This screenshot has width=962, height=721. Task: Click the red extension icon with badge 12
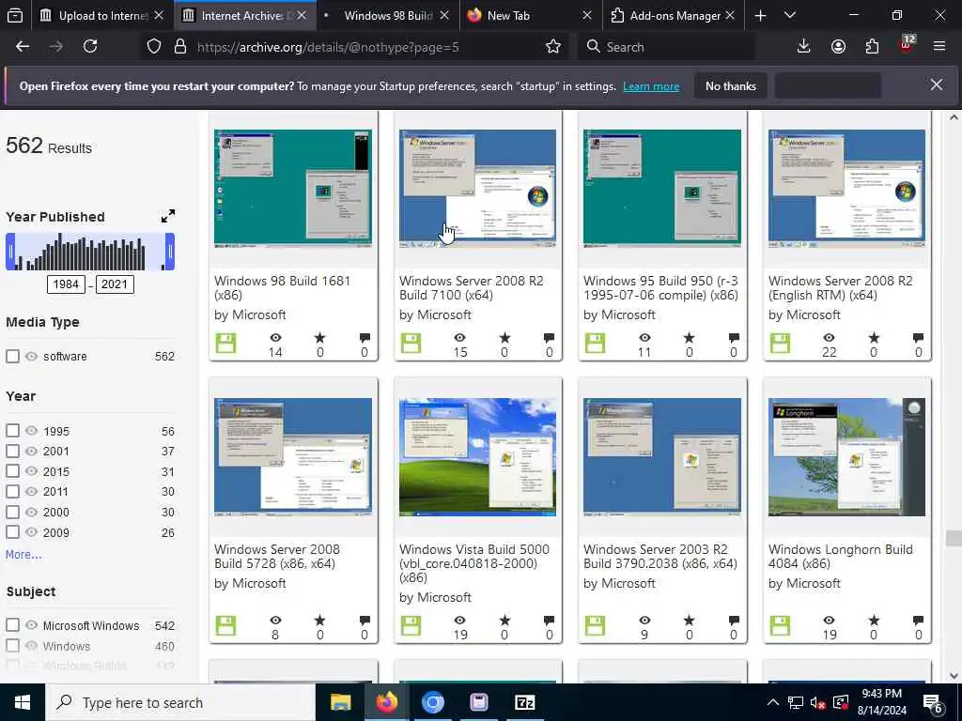(907, 45)
